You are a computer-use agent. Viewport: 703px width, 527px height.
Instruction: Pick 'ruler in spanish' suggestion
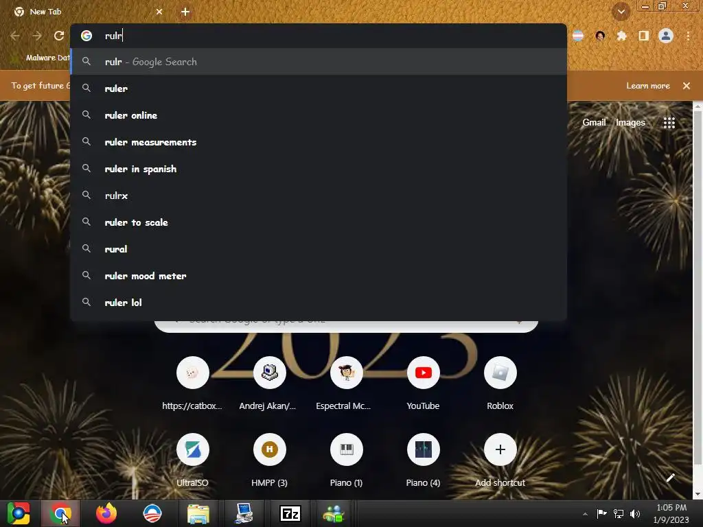[x=319, y=169]
